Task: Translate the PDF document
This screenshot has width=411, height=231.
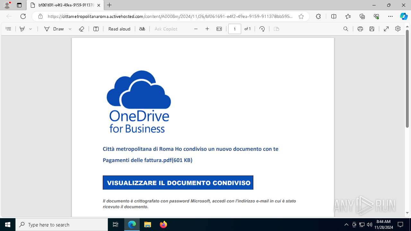Action: pyautogui.click(x=142, y=29)
